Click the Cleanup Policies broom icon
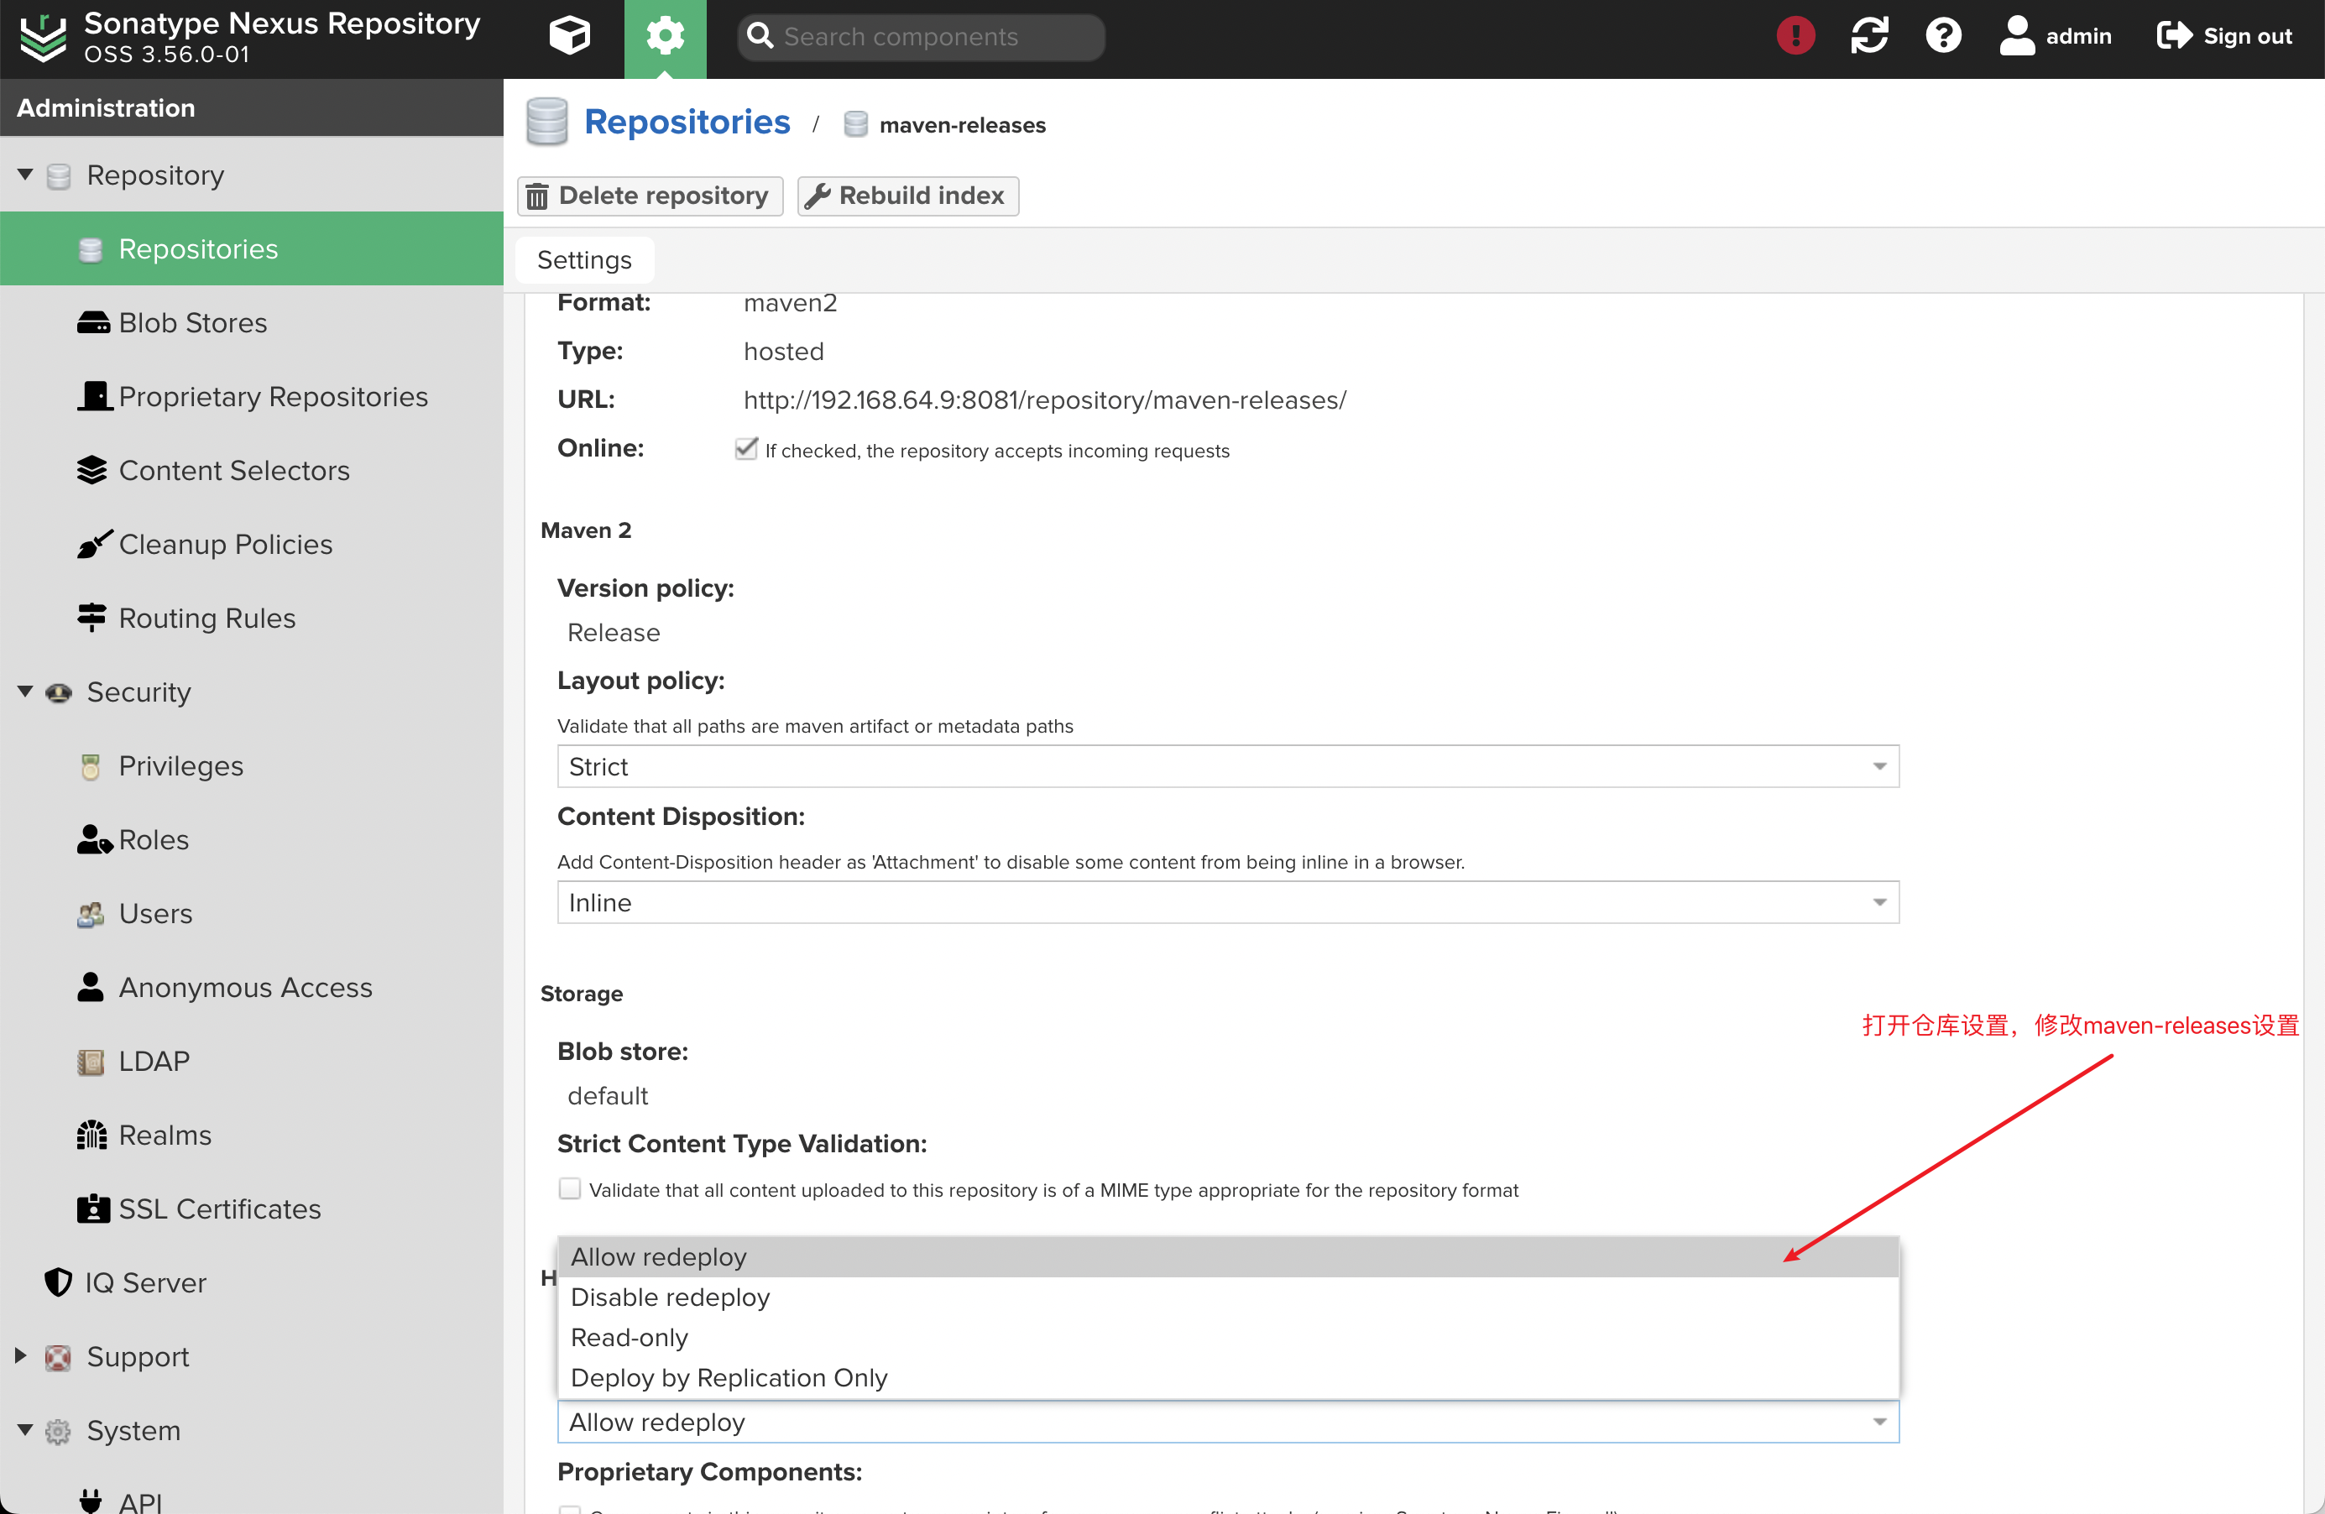This screenshot has width=2325, height=1514. coord(95,544)
